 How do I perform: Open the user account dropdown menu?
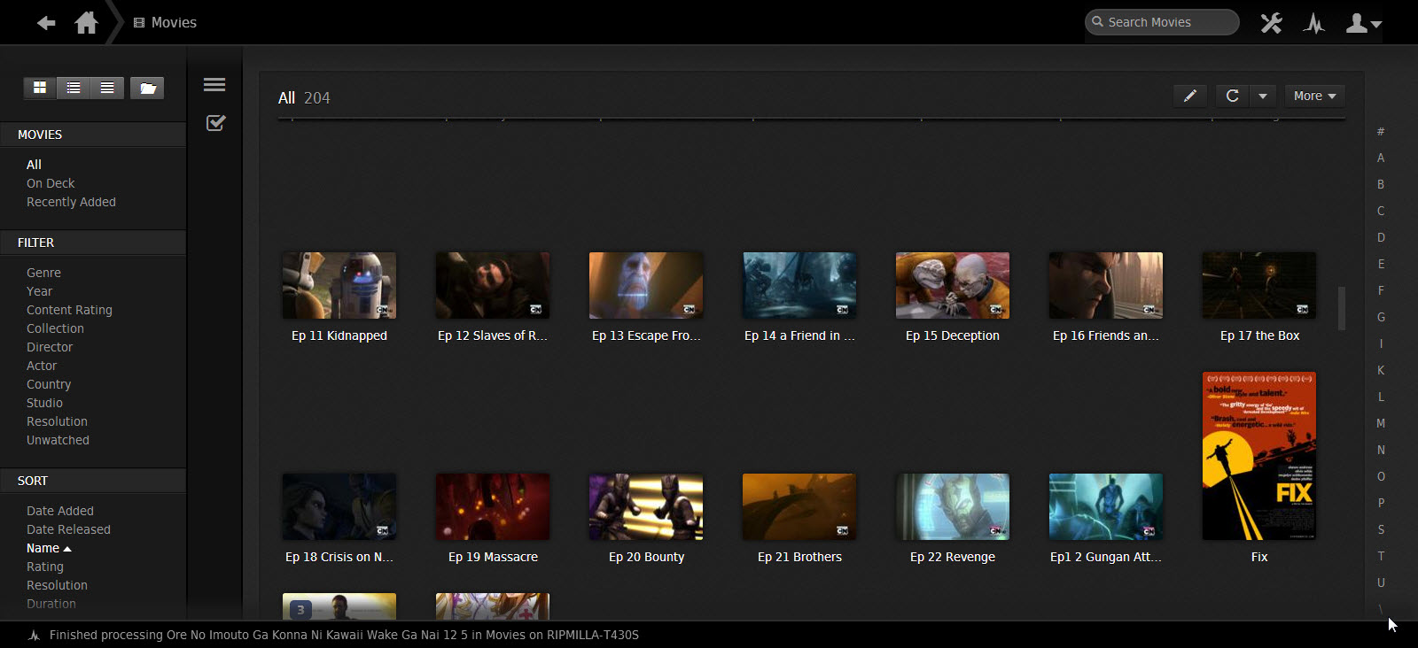click(x=1364, y=23)
